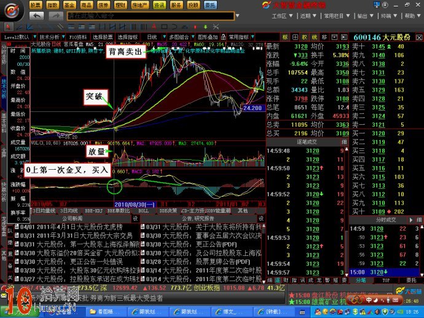Switch to the TOP tab at bottom right
Image resolution: width=424 pixels, height=318 pixels.
pos(386,280)
